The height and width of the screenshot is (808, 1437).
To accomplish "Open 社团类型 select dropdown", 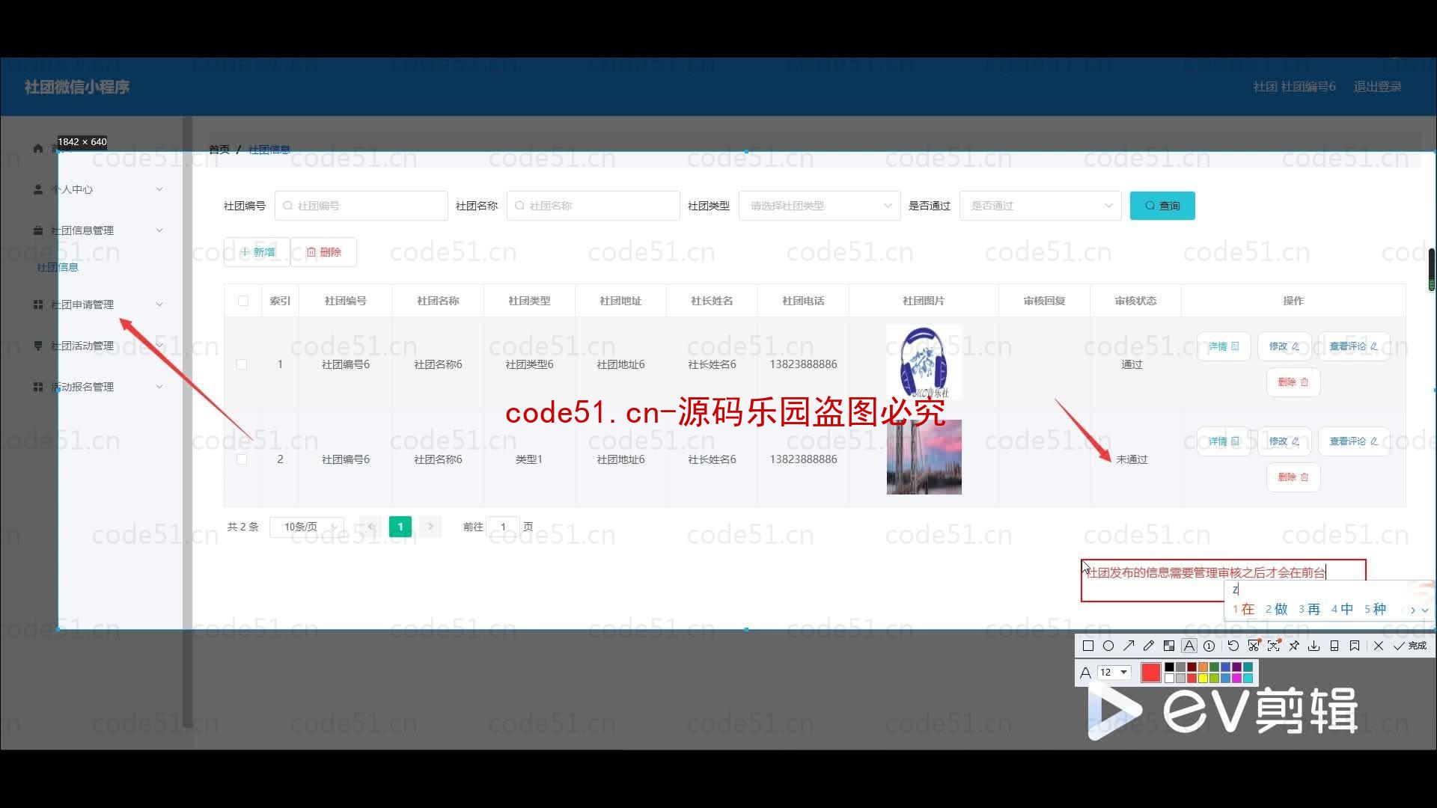I will (x=820, y=206).
